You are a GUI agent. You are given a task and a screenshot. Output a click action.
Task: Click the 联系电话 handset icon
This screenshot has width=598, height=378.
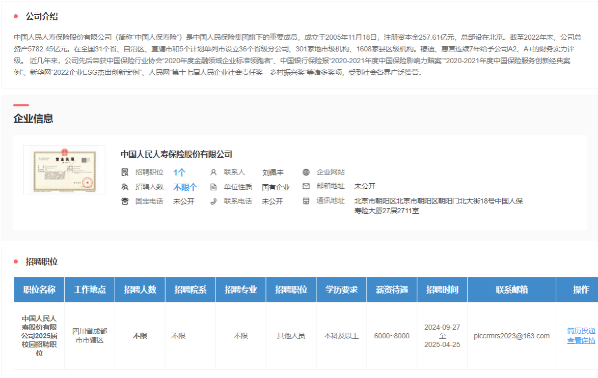(x=213, y=201)
